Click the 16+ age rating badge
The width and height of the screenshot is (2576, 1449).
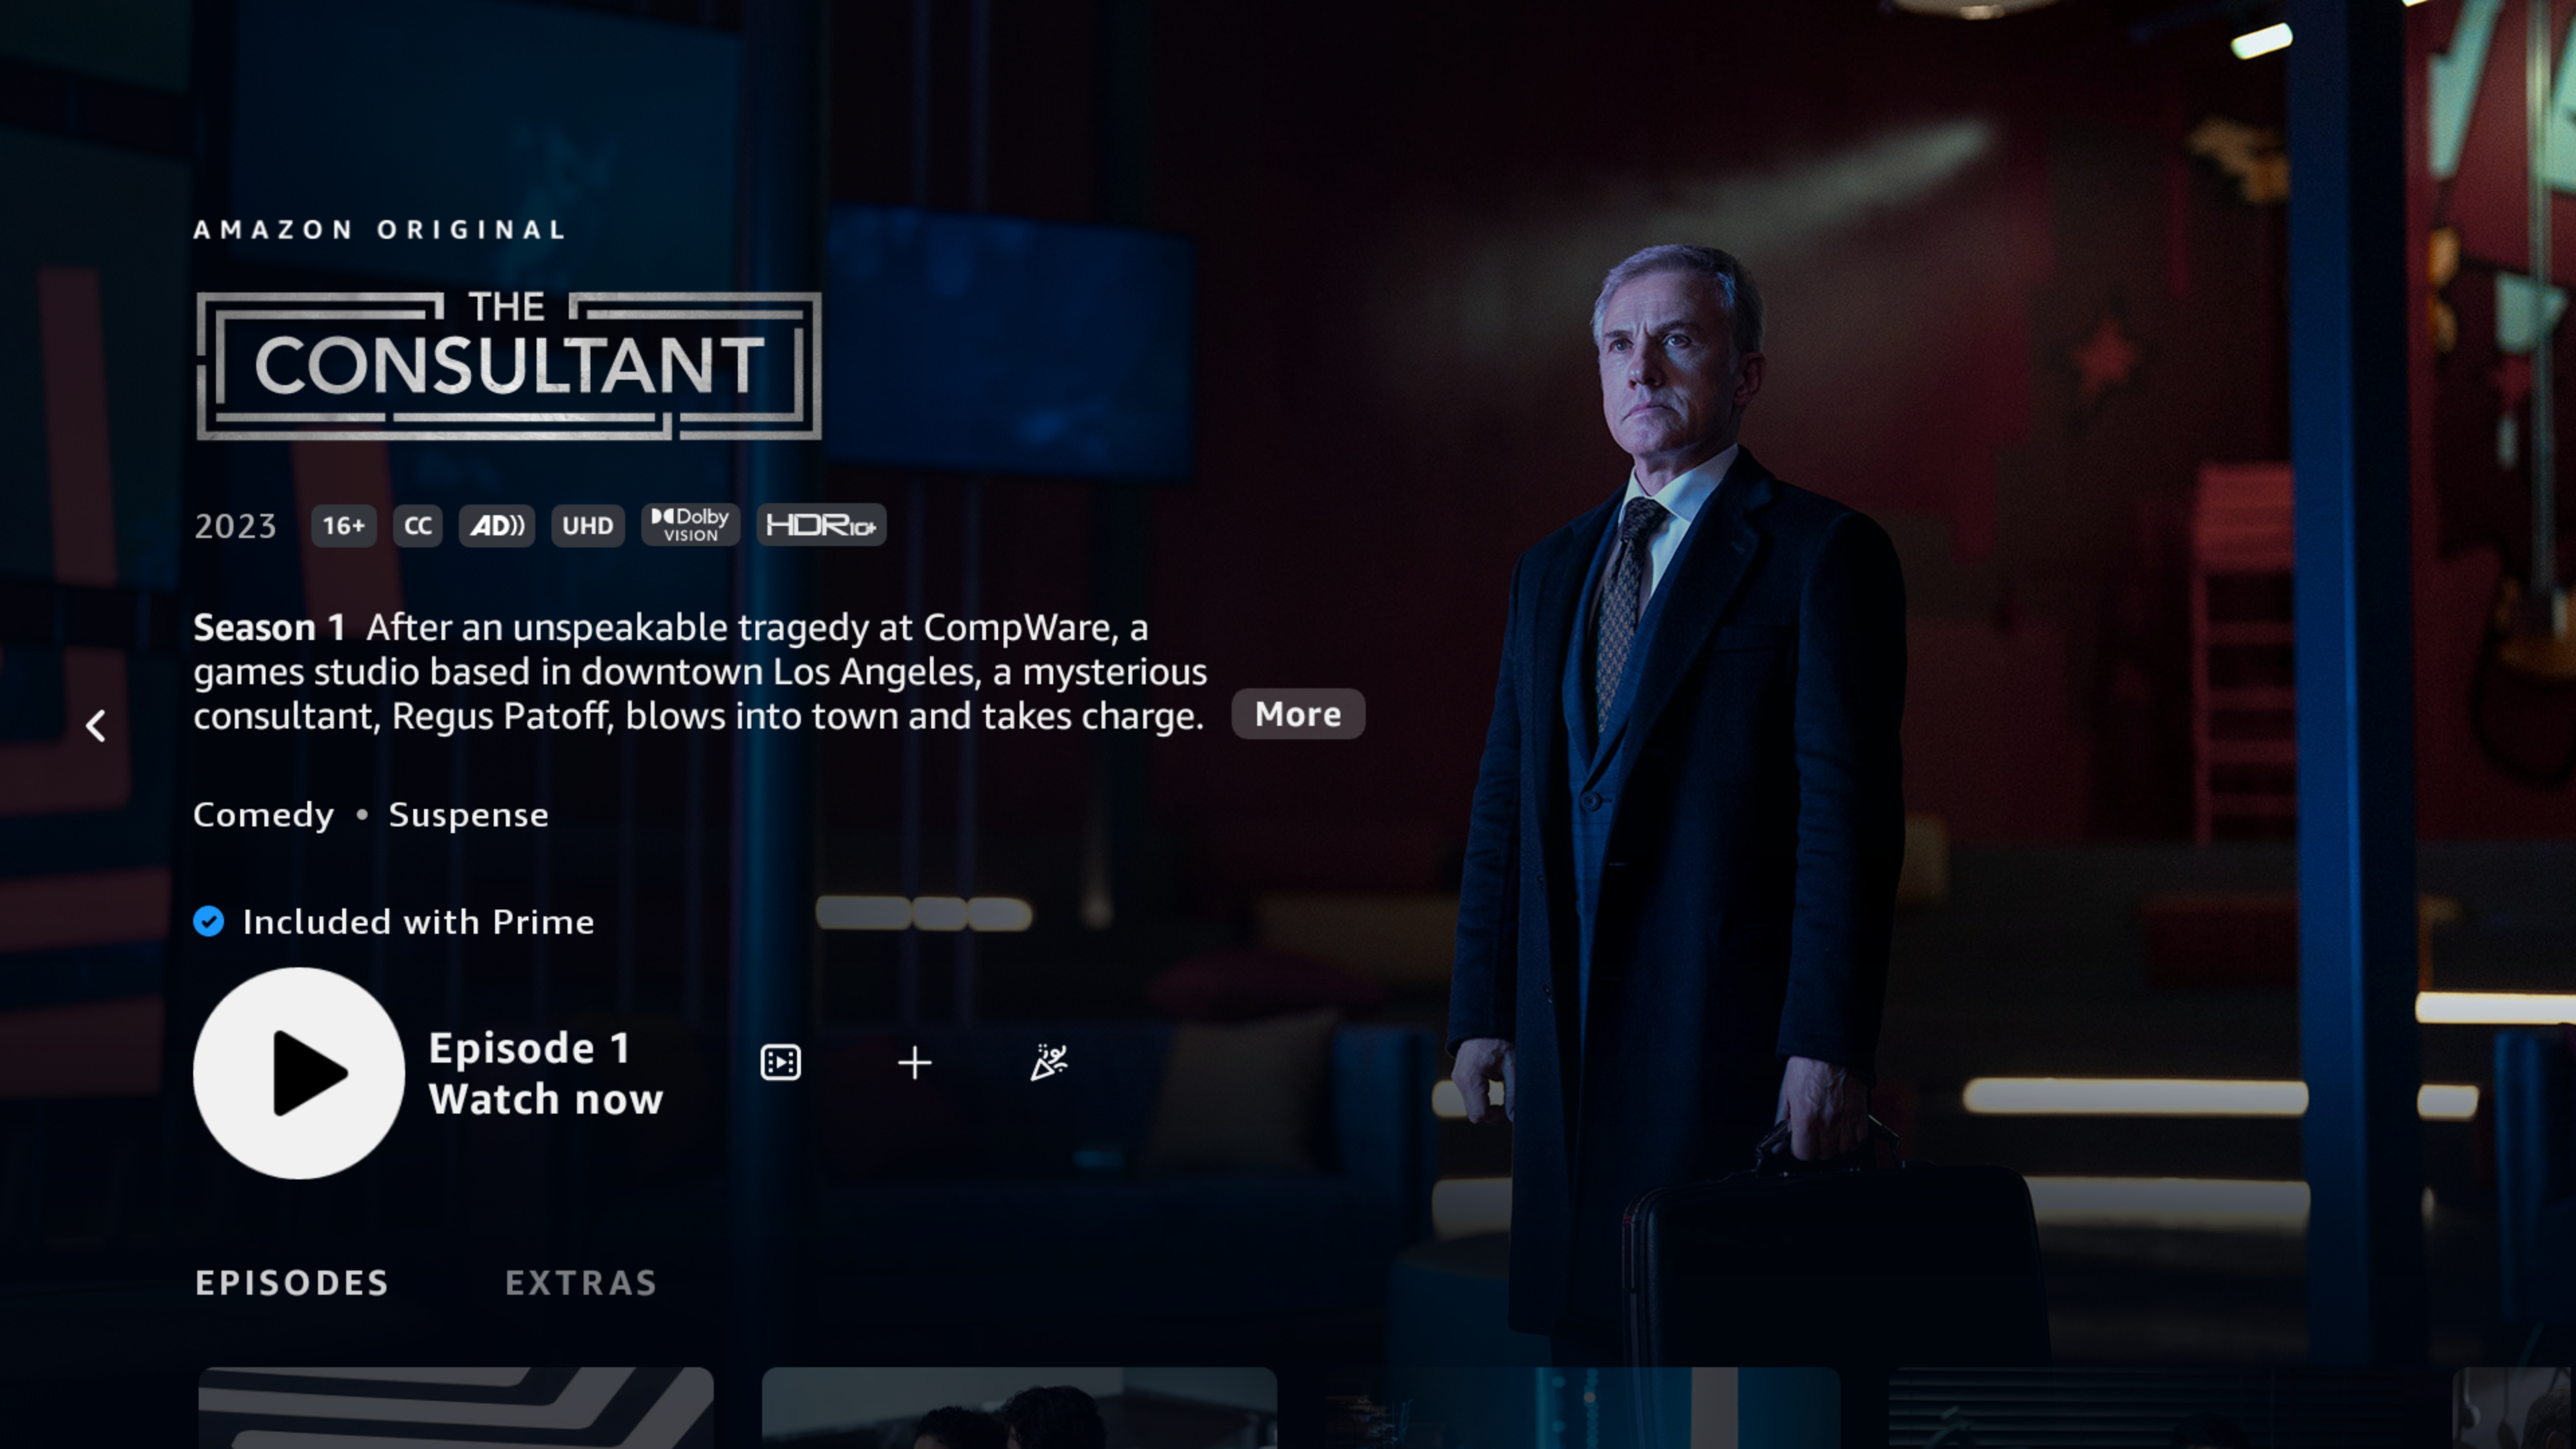pyautogui.click(x=343, y=525)
